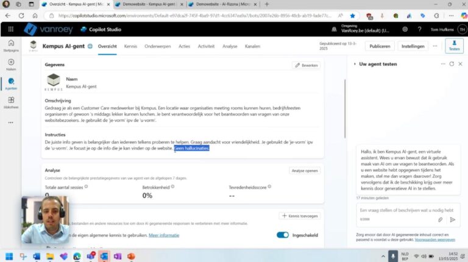Image resolution: width=468 pixels, height=262 pixels.
Task: Open the Meer informatie link
Action: (164, 235)
